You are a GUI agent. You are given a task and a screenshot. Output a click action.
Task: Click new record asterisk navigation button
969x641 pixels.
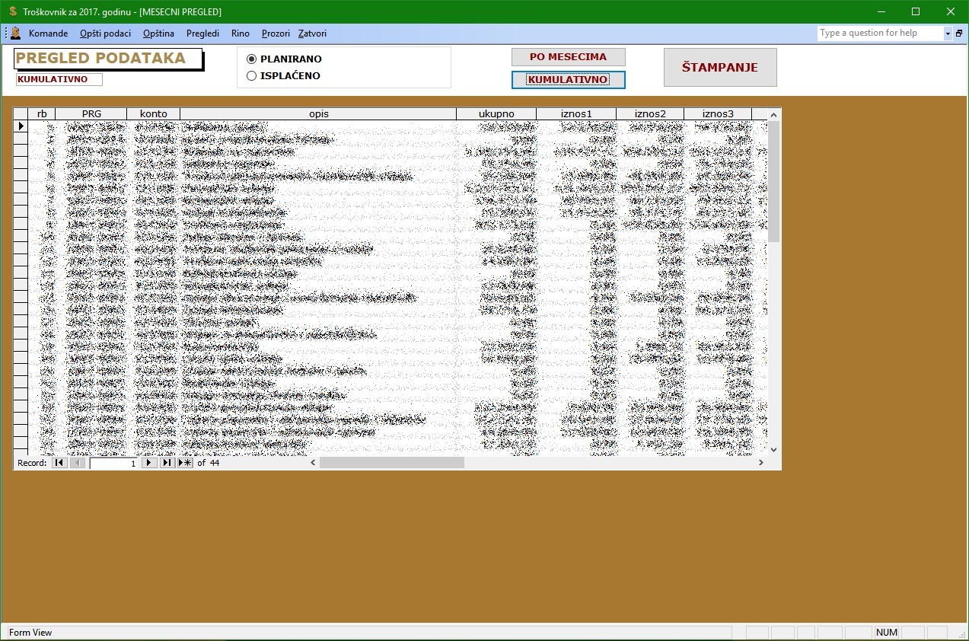click(185, 463)
